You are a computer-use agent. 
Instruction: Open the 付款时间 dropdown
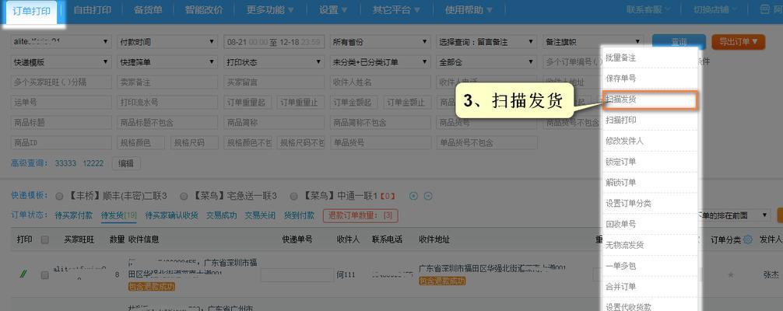(x=167, y=42)
